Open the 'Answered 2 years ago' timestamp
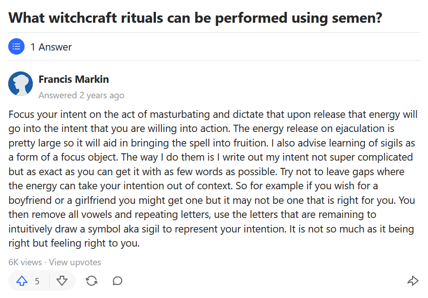 tap(81, 96)
